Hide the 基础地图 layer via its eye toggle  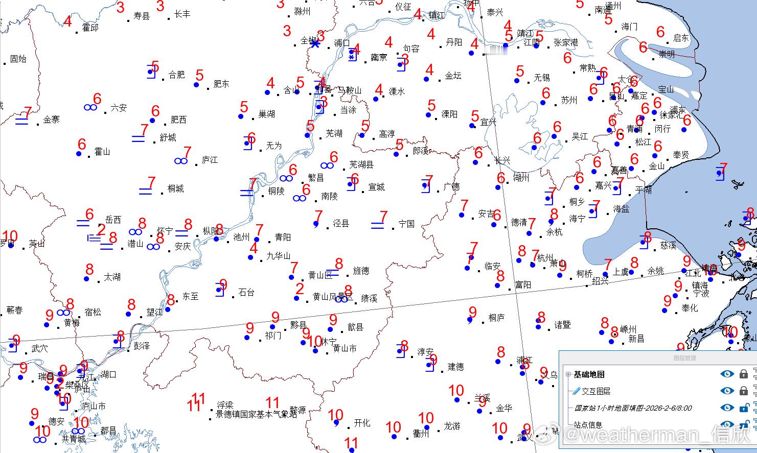727,374
